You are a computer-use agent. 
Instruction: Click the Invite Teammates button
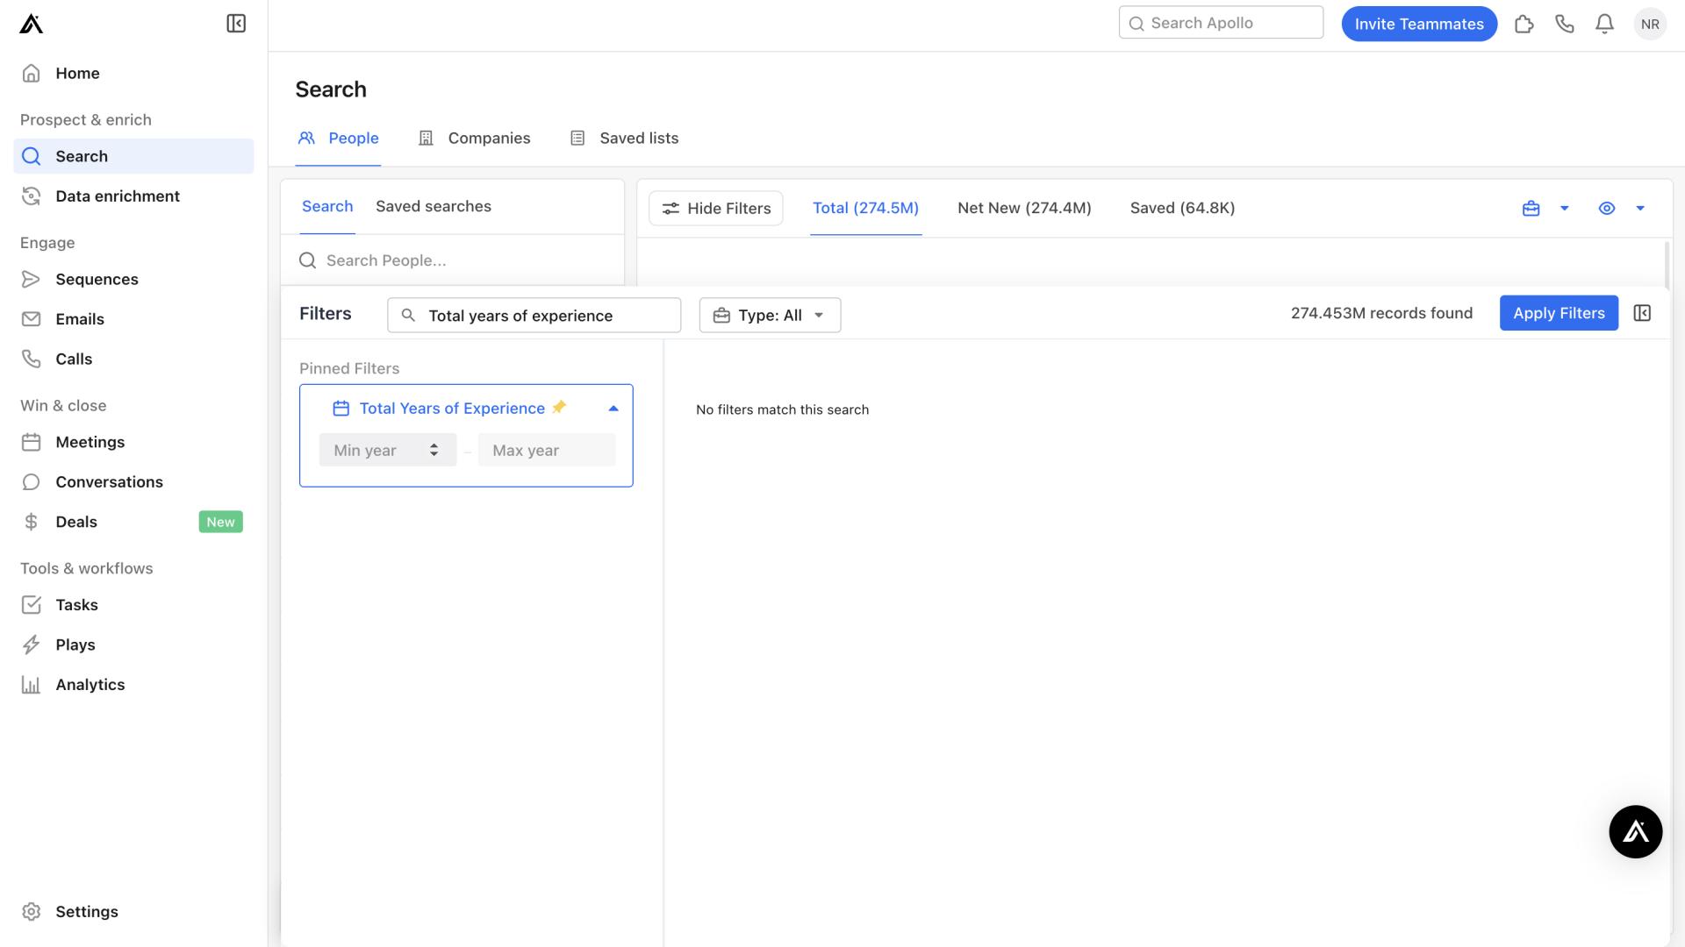[x=1419, y=23]
